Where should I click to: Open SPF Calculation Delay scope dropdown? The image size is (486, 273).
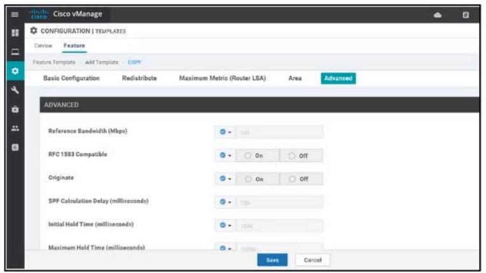(x=225, y=202)
